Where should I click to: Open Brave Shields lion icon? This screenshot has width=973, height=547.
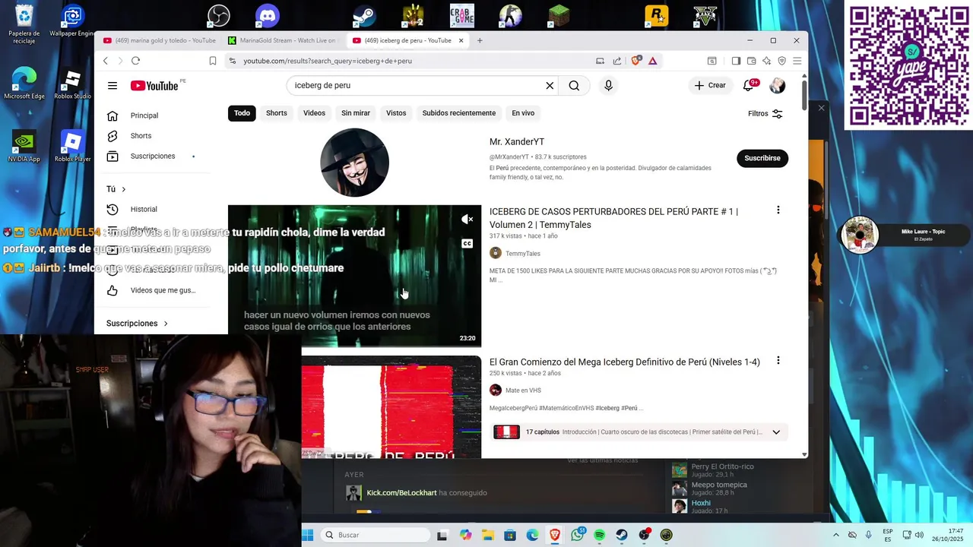coord(637,61)
